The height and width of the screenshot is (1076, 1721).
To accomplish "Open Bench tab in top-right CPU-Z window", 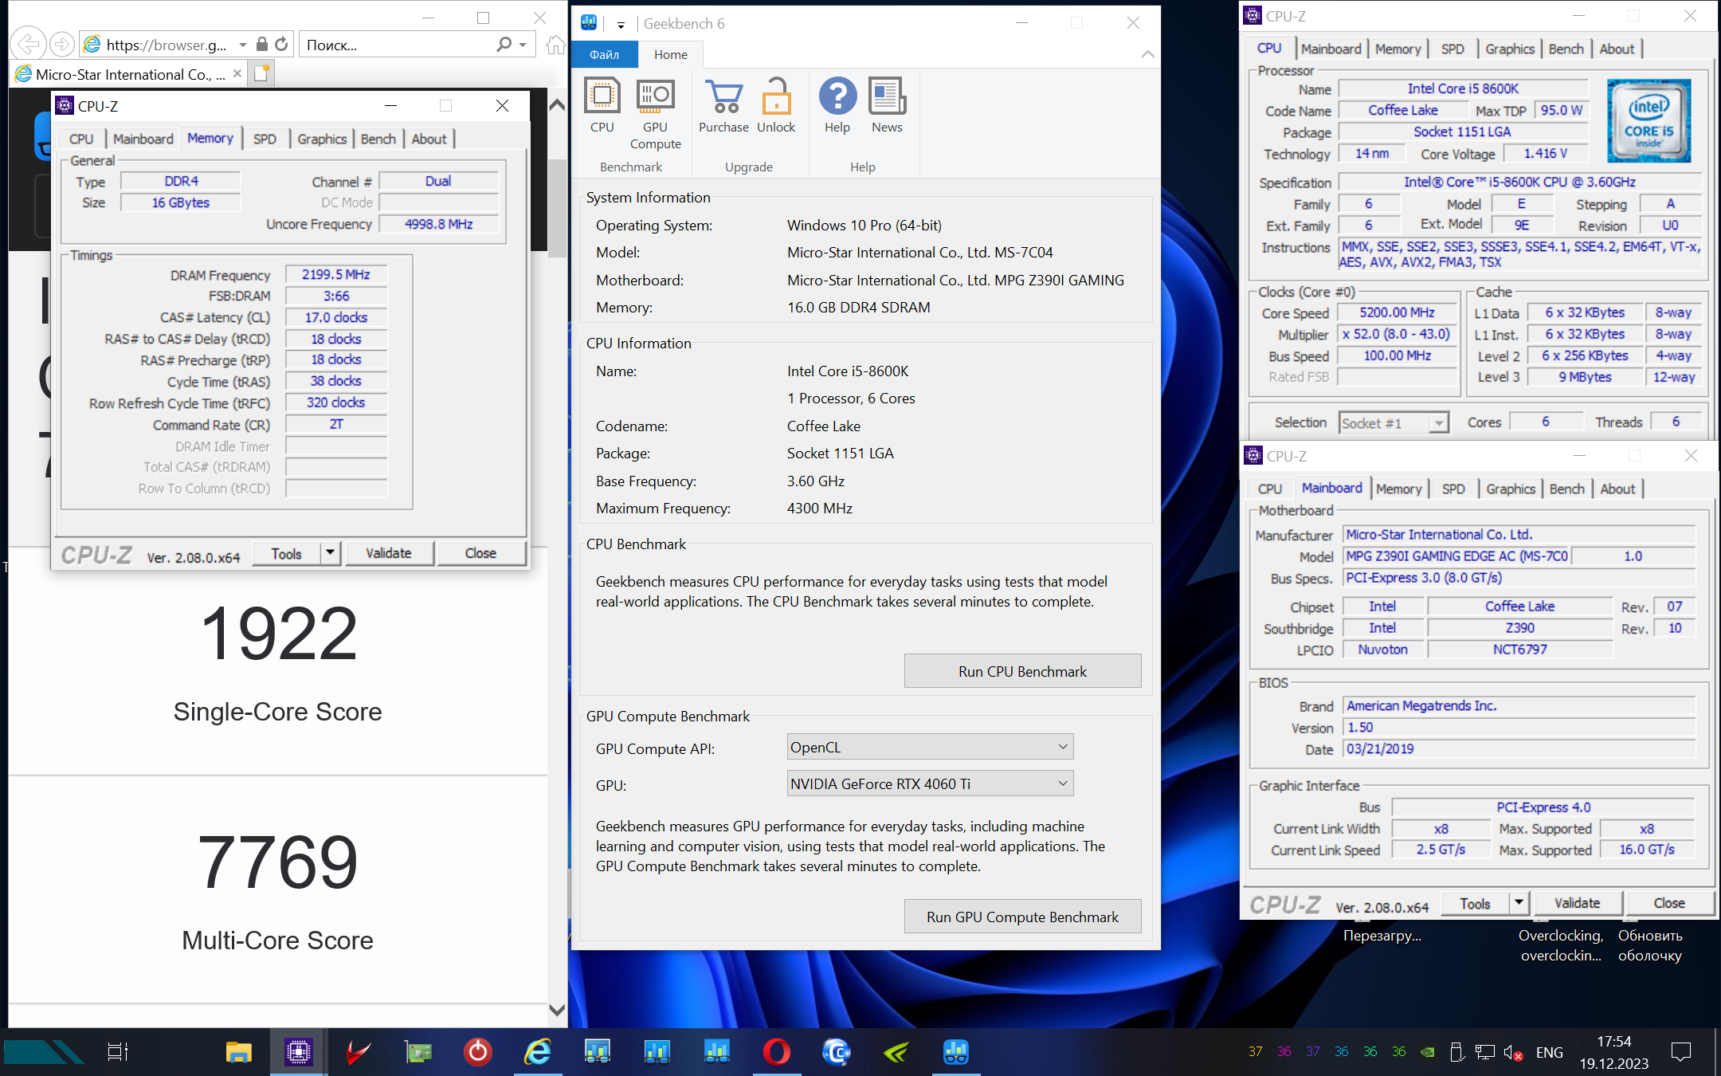I will [1566, 49].
